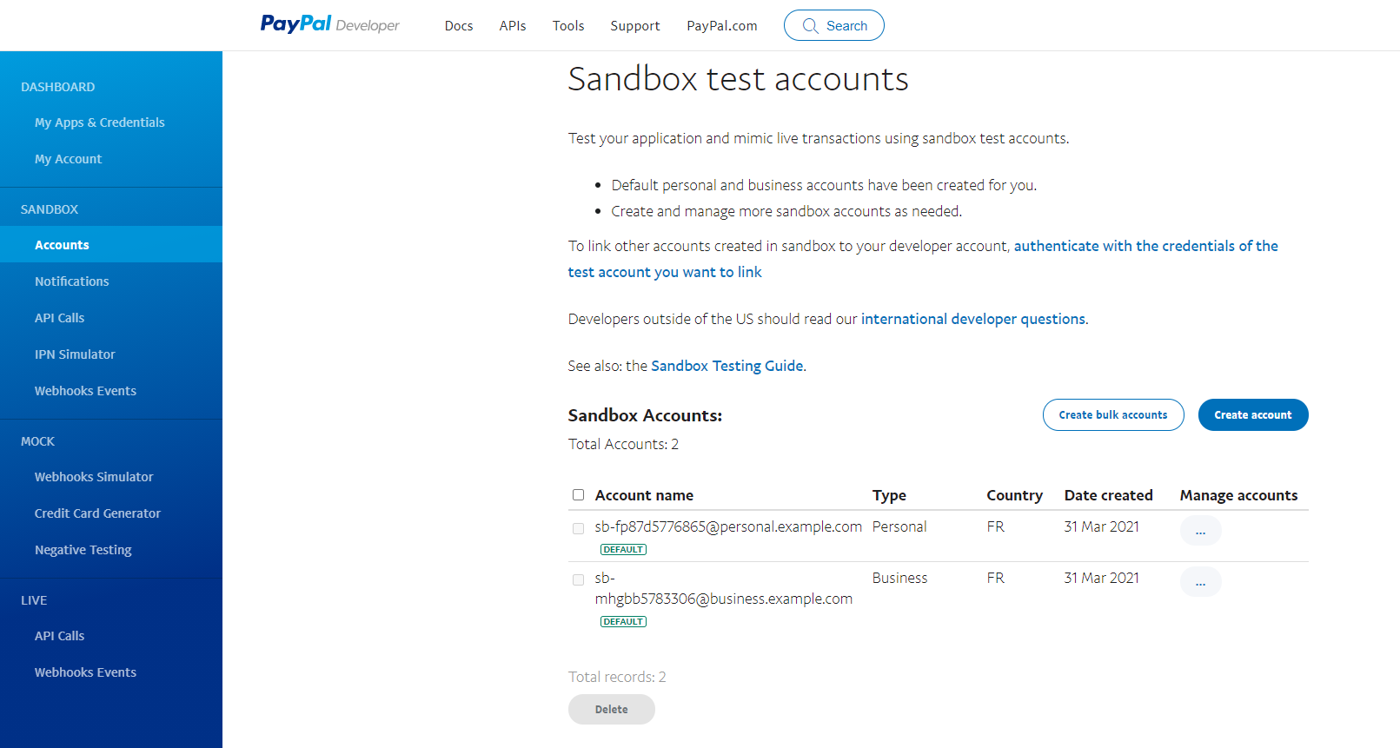Check the business account row checkbox
This screenshot has width=1400, height=748.
pyautogui.click(x=578, y=579)
